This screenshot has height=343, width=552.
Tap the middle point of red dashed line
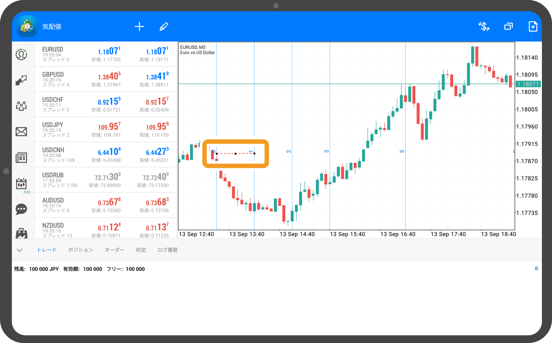click(236, 154)
